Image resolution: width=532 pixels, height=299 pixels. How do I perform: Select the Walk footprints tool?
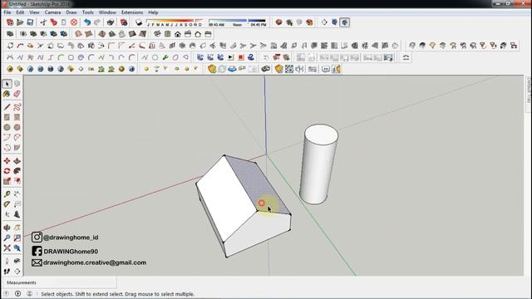(x=7, y=272)
